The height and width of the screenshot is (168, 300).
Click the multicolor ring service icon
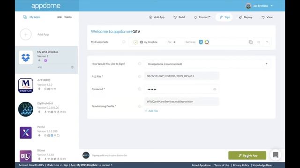pyautogui.click(x=207, y=42)
